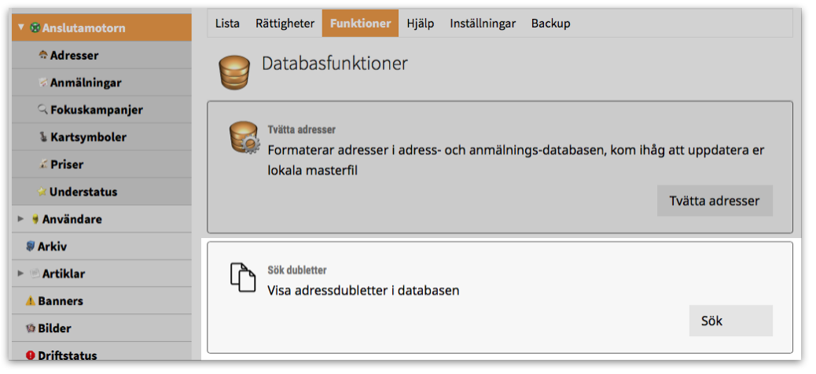This screenshot has height=374, width=816.
Task: Go to the Inställningar tab
Action: [x=483, y=24]
